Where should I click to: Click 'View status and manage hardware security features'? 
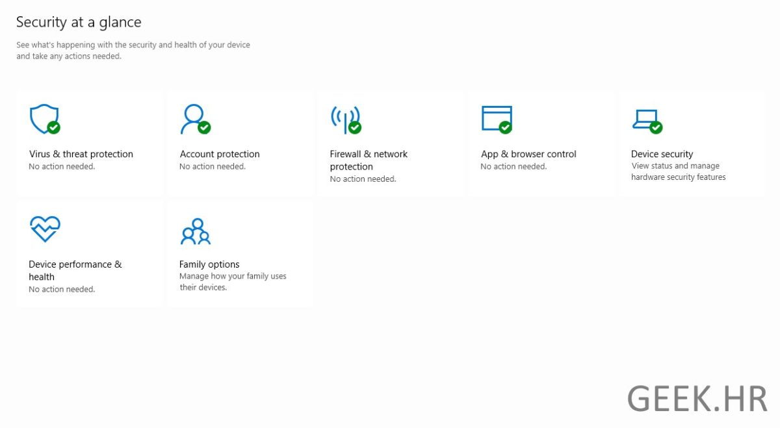[678, 171]
